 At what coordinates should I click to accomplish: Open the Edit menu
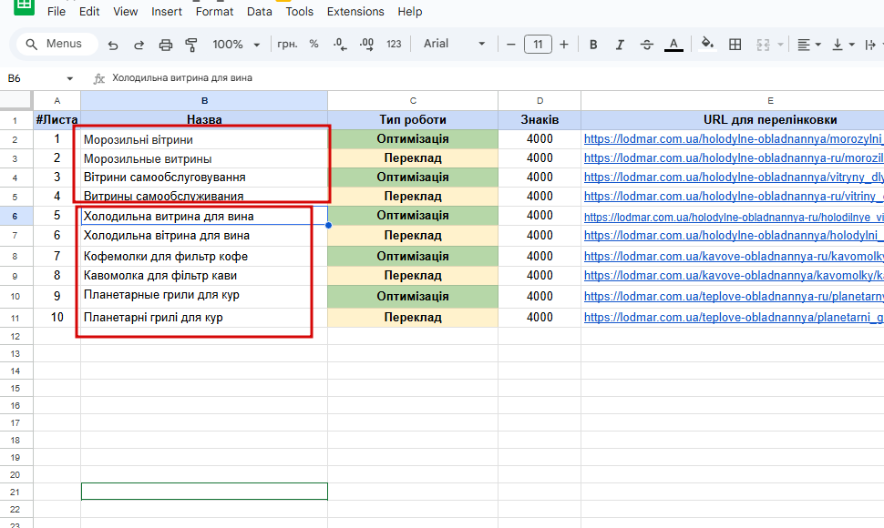point(89,11)
